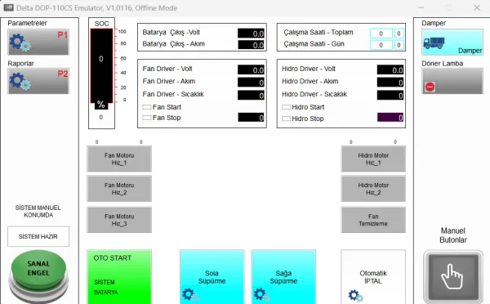This screenshot has height=304, width=490.
Task: Click the SİSTEM MANUEL KONUMDA text
Action: click(38, 212)
